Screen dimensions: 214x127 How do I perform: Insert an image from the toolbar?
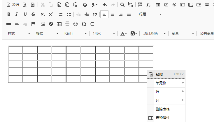[43, 24]
